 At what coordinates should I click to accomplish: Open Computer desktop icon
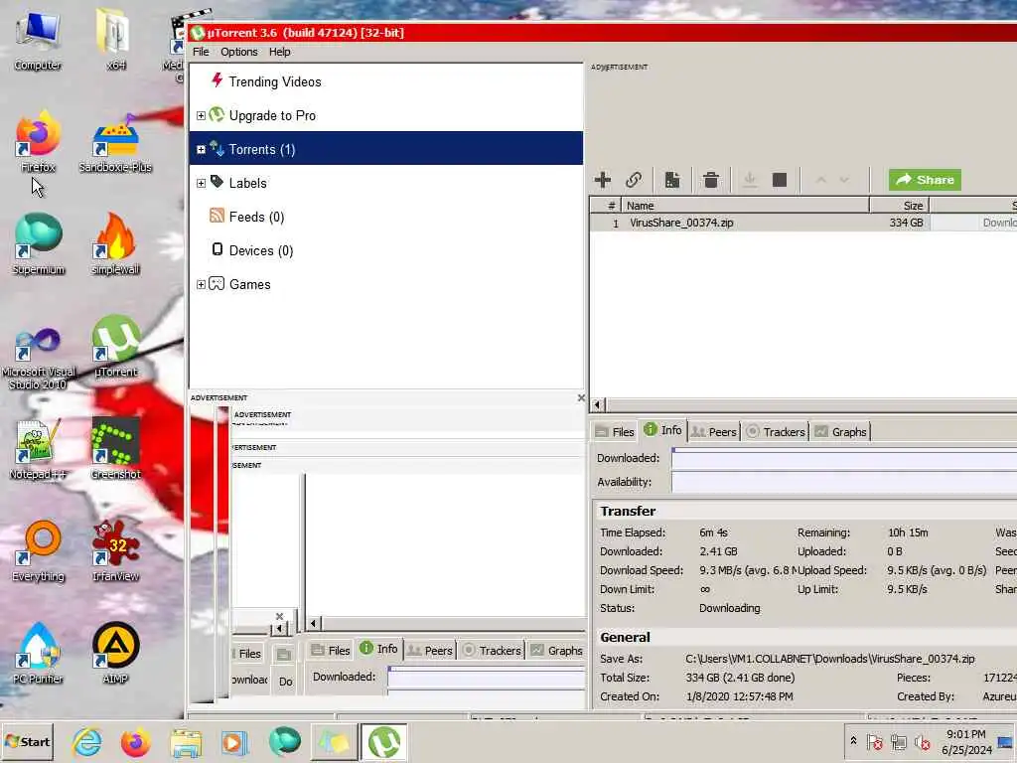38,41
